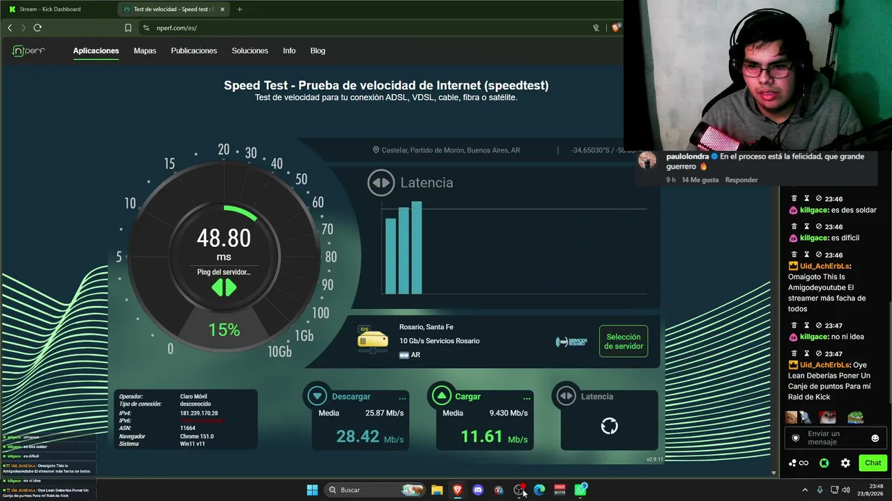Delete killgace's es des soldar message with trash icon
The width and height of the screenshot is (892, 501).
coord(794,199)
